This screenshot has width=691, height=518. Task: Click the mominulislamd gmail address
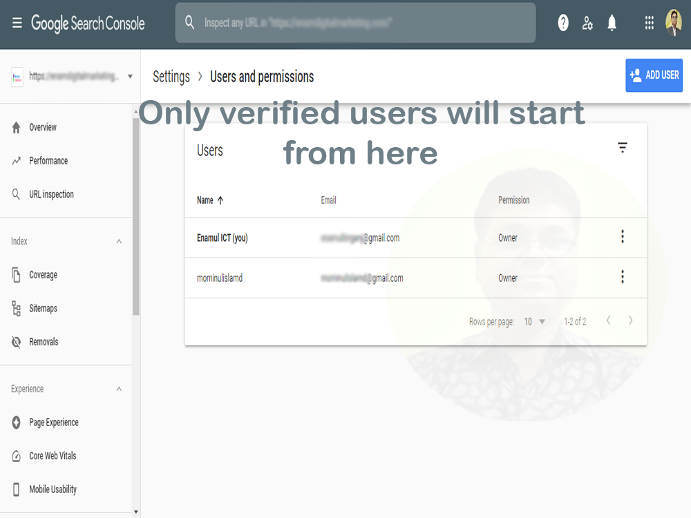[362, 278]
